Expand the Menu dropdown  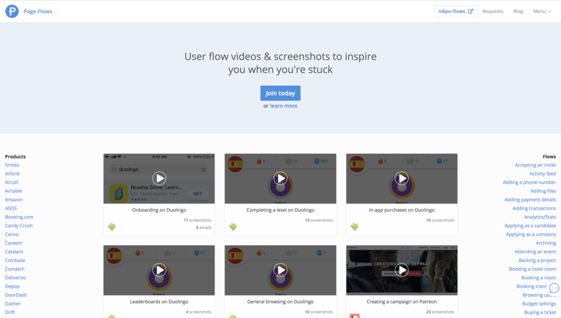(x=542, y=11)
